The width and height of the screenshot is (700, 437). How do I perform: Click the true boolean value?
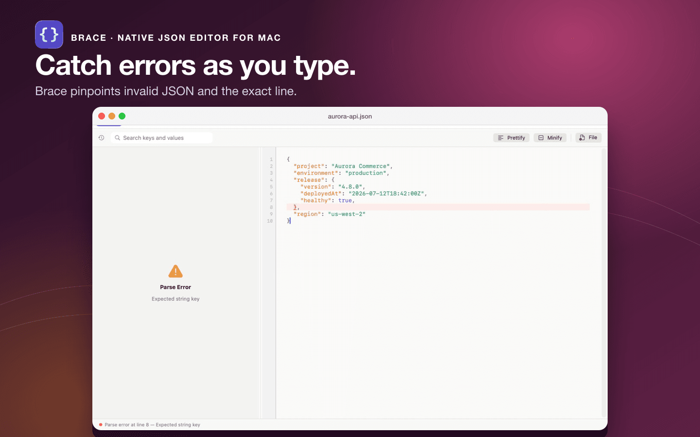[x=345, y=201]
